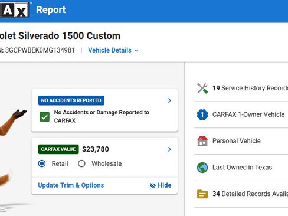Click the CARFAX VALUE green badge
This screenshot has height=216, width=288.
pos(58,149)
